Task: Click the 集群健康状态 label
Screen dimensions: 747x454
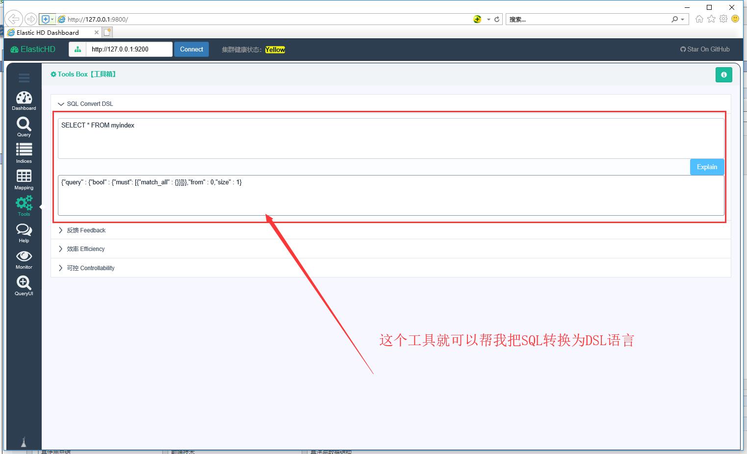Action: pyautogui.click(x=241, y=50)
